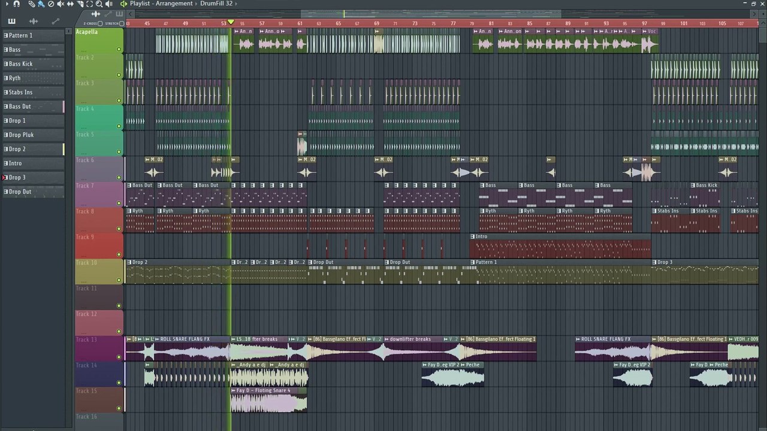The height and width of the screenshot is (431, 767).
Task: Show pattern clips via playlist keyboard icon
Action: click(x=119, y=14)
